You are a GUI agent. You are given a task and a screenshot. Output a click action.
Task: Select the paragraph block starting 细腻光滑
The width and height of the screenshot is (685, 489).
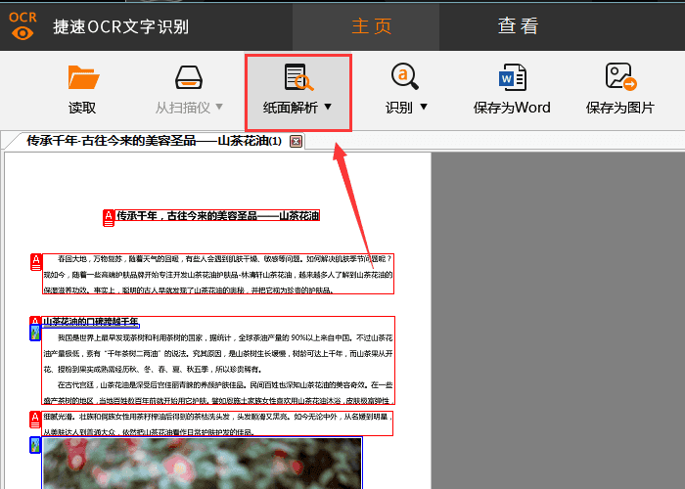pos(217,423)
